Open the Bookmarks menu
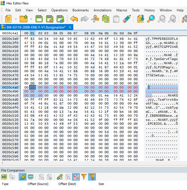Image resolution: width=187 pixels, height=190 pixels. 80,10
